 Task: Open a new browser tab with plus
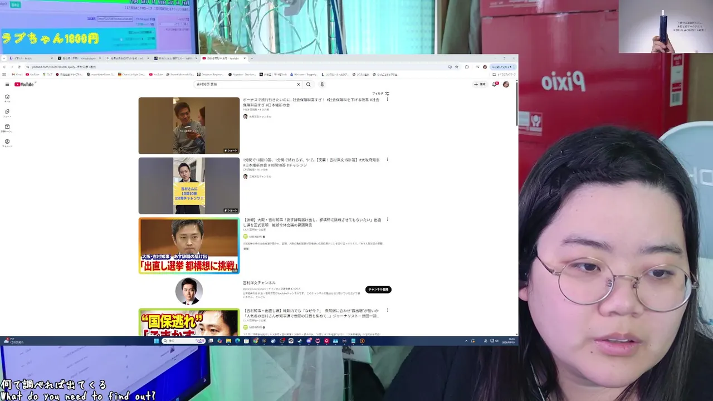(x=252, y=58)
